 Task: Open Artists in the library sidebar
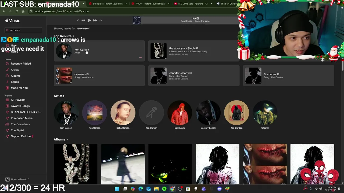click(15, 70)
